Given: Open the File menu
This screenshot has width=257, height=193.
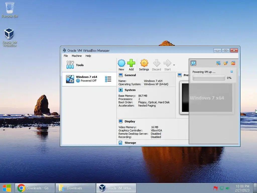Looking at the screenshot, I should point(66,56).
